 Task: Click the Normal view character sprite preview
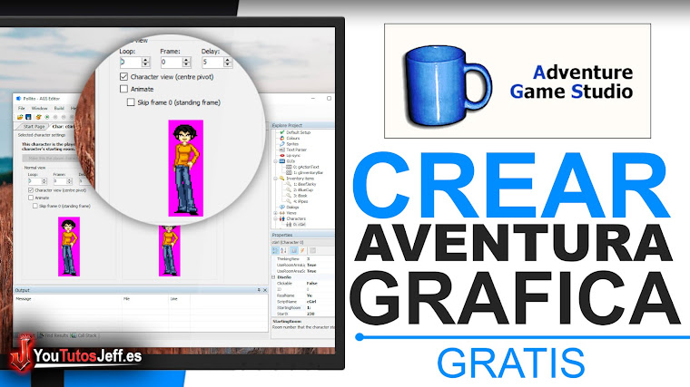point(69,247)
